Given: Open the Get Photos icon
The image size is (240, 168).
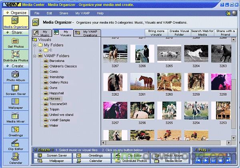Looking at the screenshot, I should (x=15, y=42).
